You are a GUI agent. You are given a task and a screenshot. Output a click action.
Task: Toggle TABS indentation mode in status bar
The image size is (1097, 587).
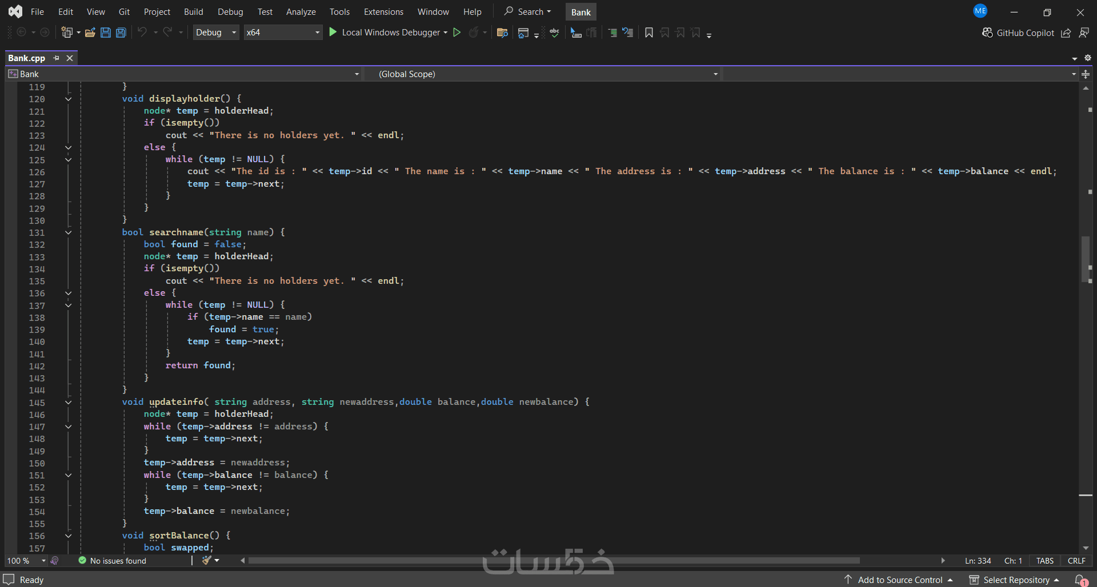click(1045, 561)
